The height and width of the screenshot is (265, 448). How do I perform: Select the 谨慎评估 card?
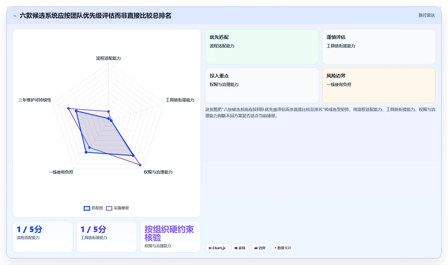click(379, 47)
